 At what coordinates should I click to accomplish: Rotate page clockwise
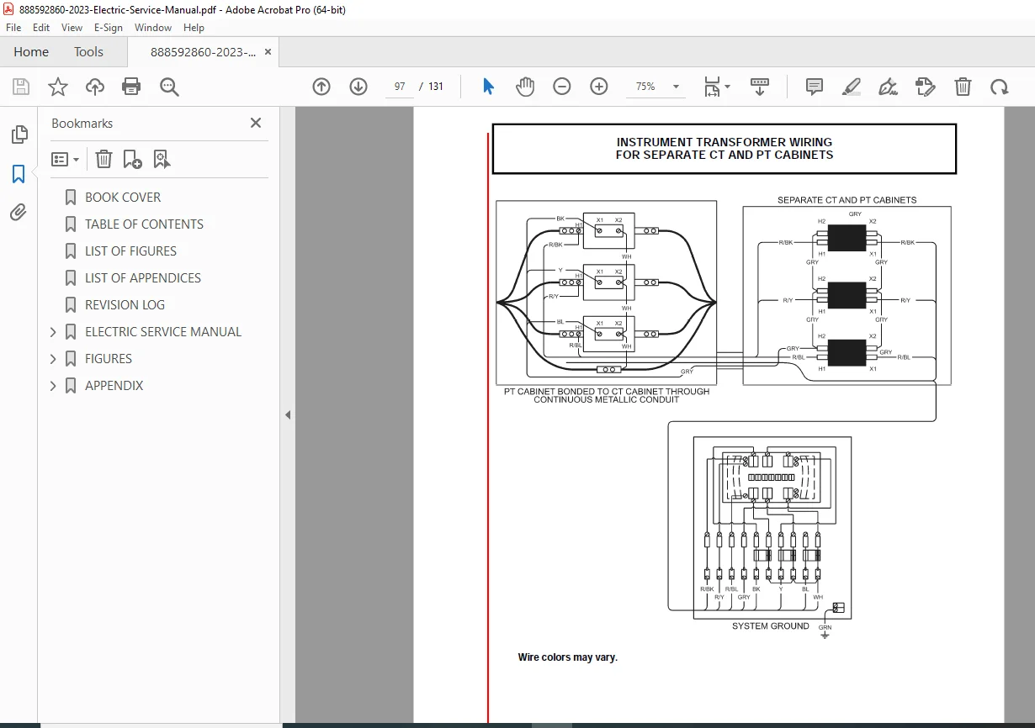(x=999, y=87)
